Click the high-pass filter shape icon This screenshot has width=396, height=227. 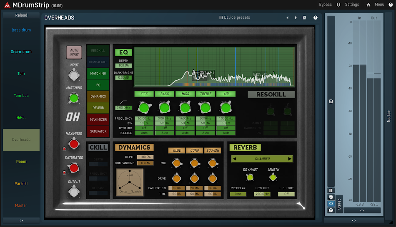click(x=123, y=102)
